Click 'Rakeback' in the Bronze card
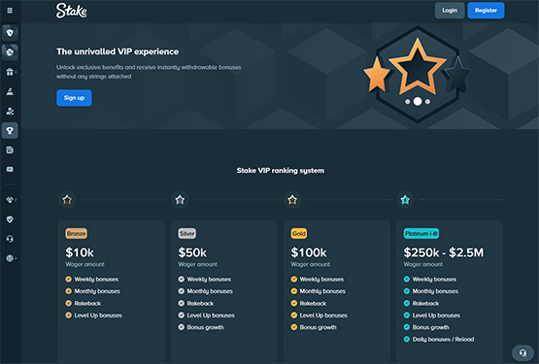 click(87, 303)
